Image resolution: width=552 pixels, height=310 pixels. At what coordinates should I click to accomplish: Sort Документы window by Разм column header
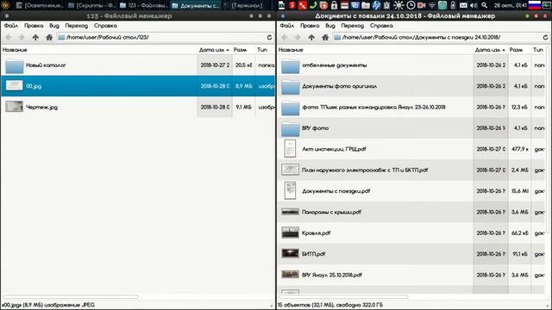[x=519, y=50]
